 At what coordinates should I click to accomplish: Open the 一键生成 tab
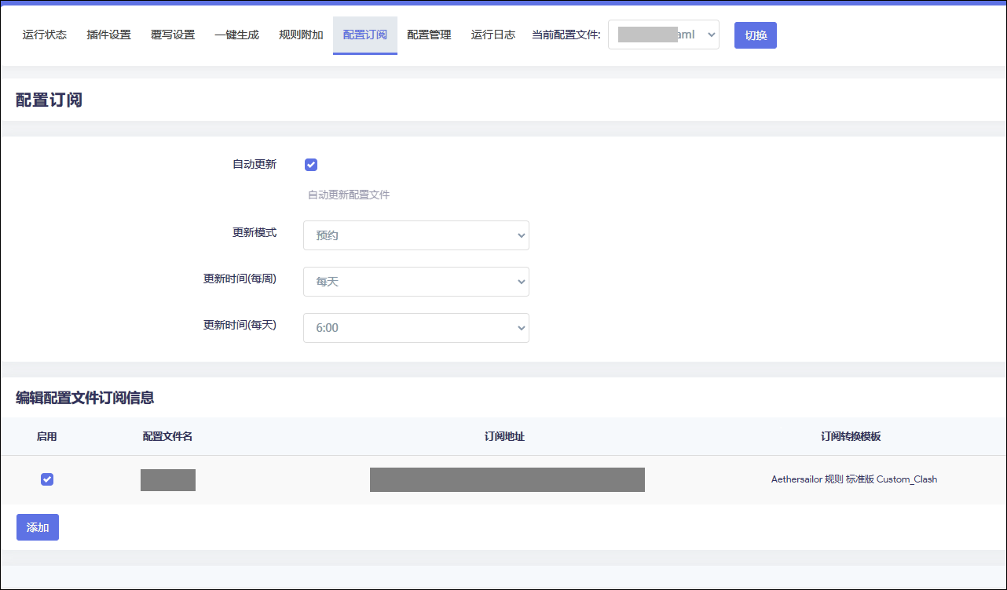pos(236,35)
